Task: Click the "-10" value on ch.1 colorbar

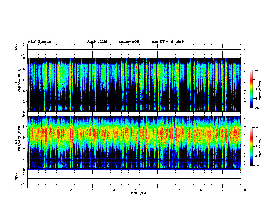Action: click(x=257, y=108)
